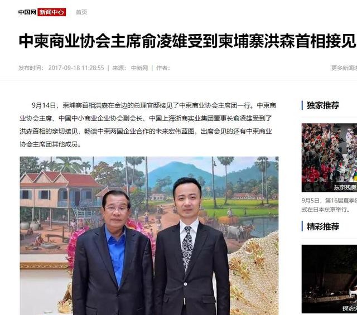The image size is (357, 315).
Task: Click the 东京残奥 caption overlay
Action: click(345, 187)
